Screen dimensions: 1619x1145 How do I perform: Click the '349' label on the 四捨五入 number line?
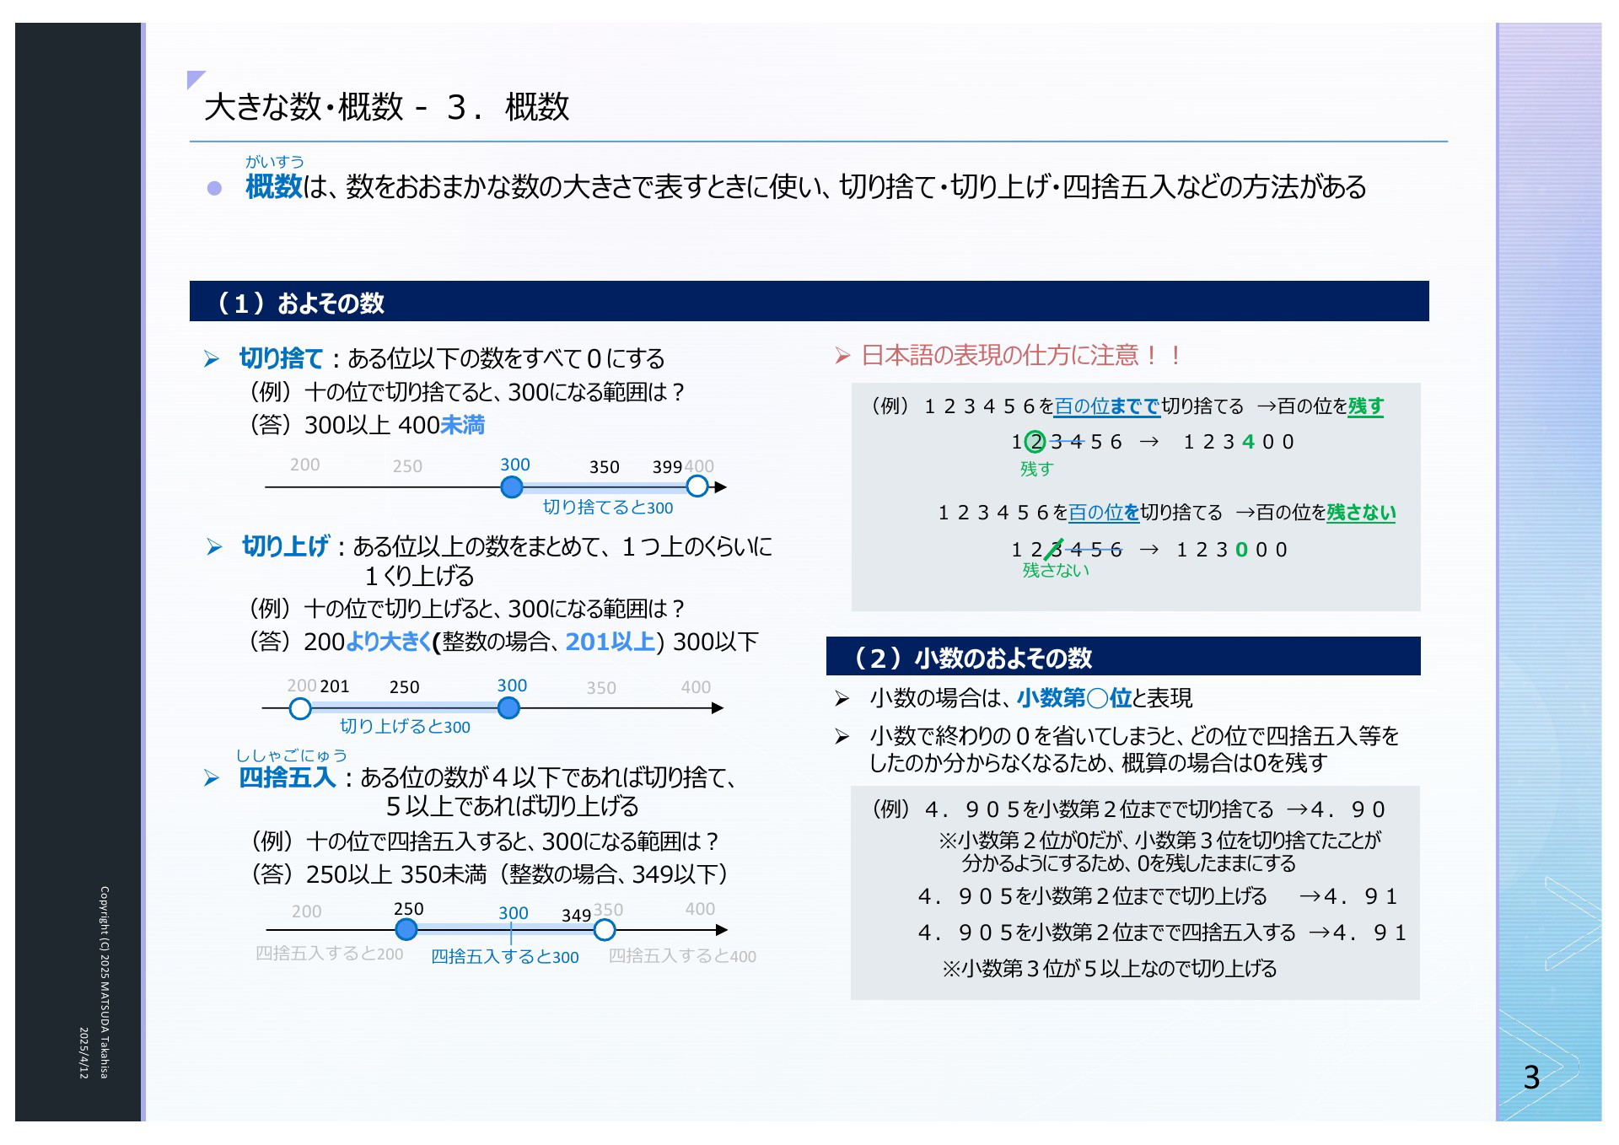tap(576, 915)
